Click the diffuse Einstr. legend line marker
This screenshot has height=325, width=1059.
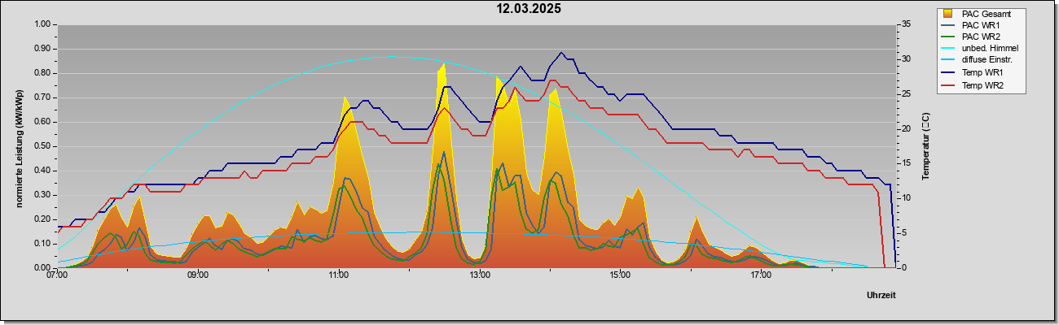coord(948,61)
